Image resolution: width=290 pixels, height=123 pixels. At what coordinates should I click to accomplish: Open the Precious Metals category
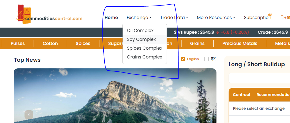pos(240,44)
